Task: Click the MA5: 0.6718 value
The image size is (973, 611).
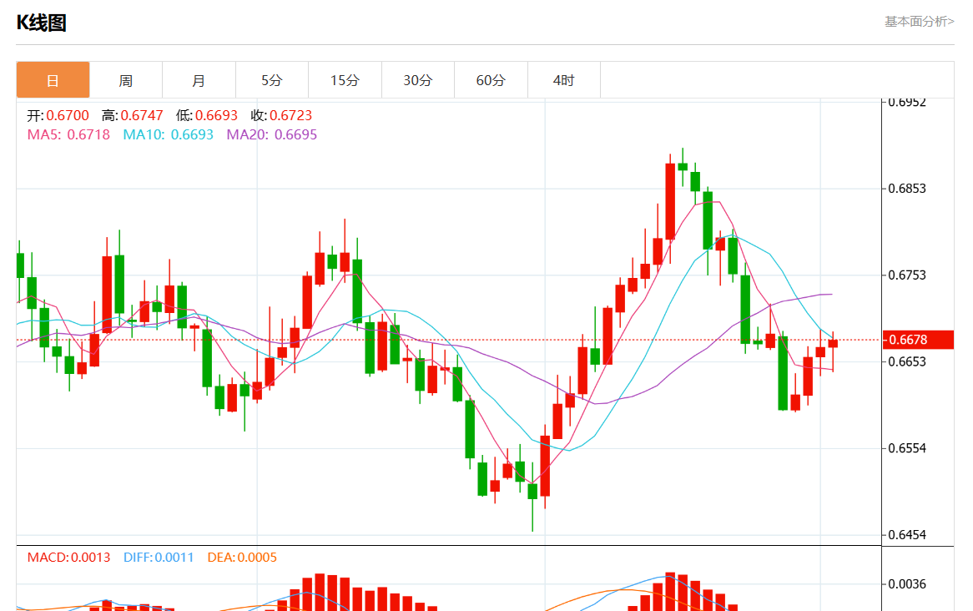Action: (68, 134)
